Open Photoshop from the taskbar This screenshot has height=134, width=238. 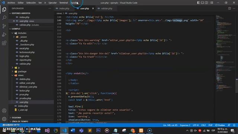[98, 131]
